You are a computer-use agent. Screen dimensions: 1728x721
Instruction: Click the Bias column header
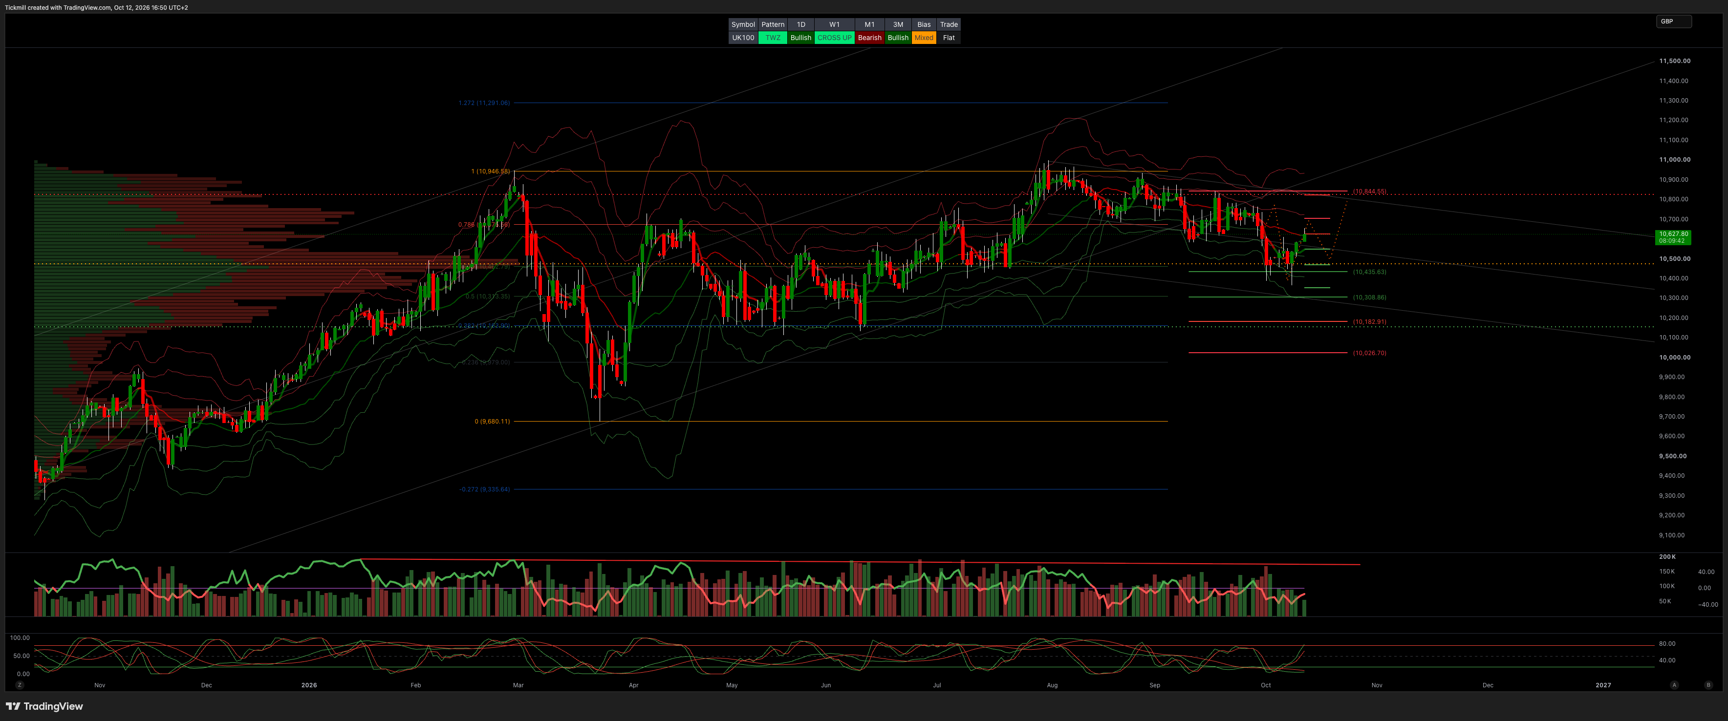(x=924, y=24)
